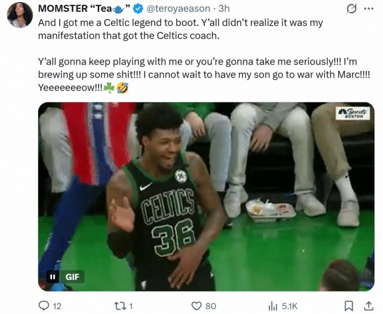Click the 12 replies count
This screenshot has height=314, width=383.
click(x=57, y=306)
